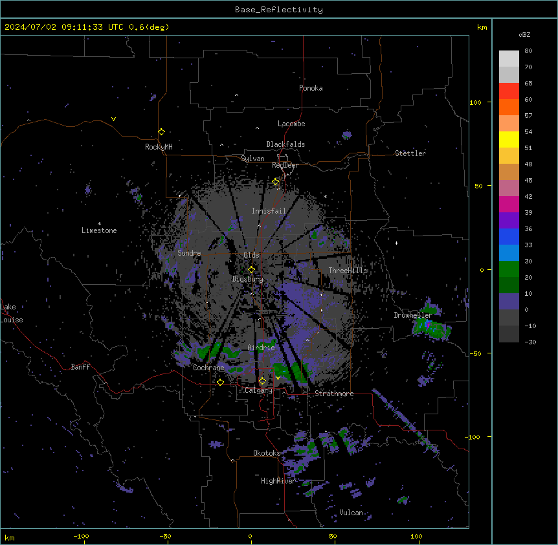Image resolution: width=558 pixels, height=545 pixels.
Task: Pick the red 65-60 dBZ legend swatch
Action: (509, 91)
